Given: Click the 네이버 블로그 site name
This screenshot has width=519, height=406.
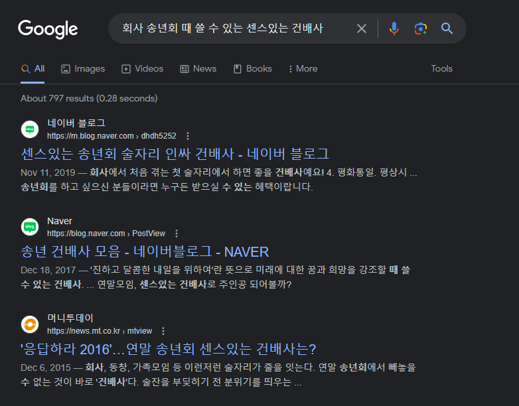Looking at the screenshot, I should (76, 123).
